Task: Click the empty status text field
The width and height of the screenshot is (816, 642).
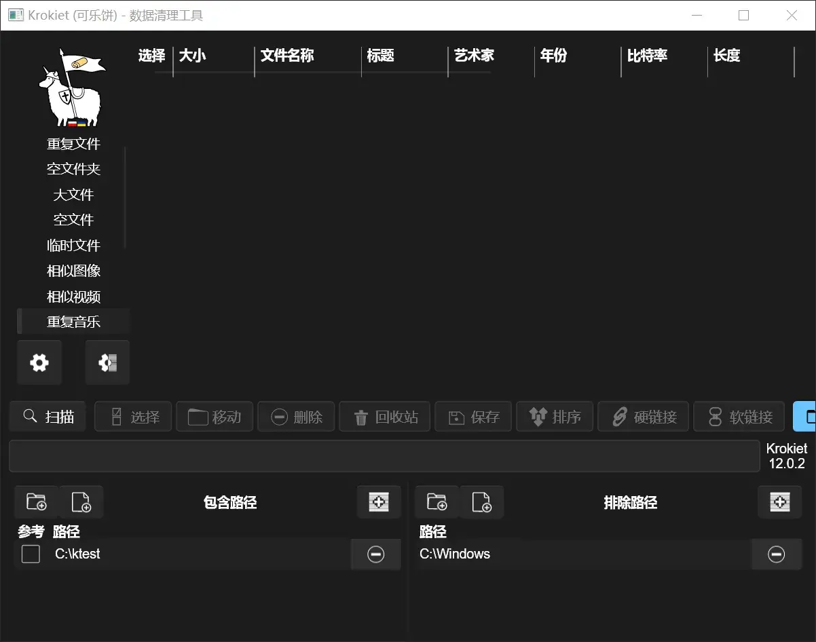Action: pyautogui.click(x=384, y=456)
